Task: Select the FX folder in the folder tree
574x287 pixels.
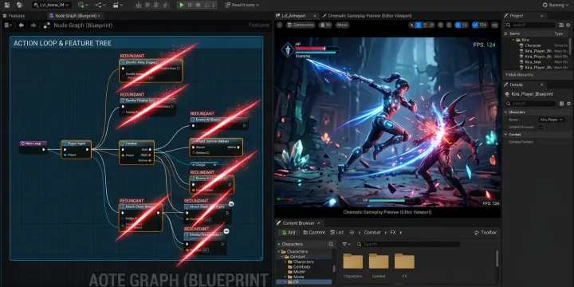Action: [x=304, y=282]
